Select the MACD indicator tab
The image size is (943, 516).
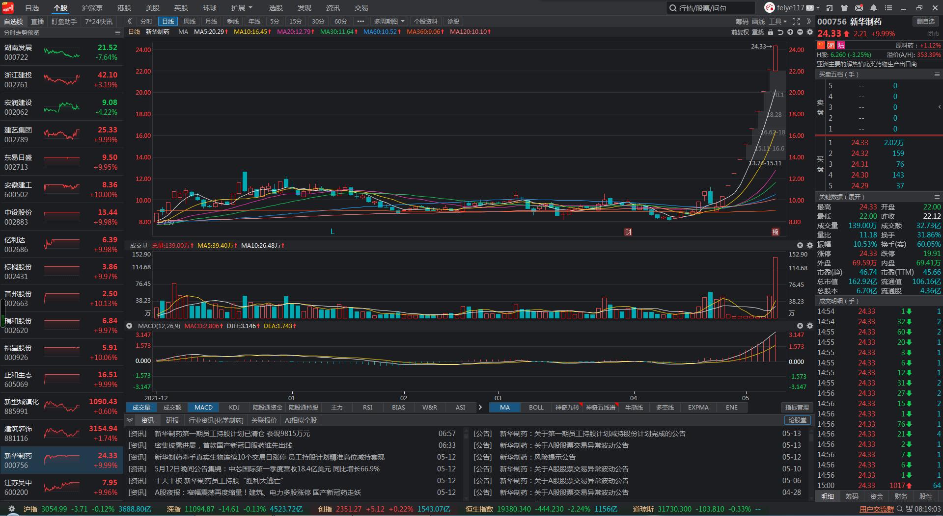pyautogui.click(x=203, y=408)
